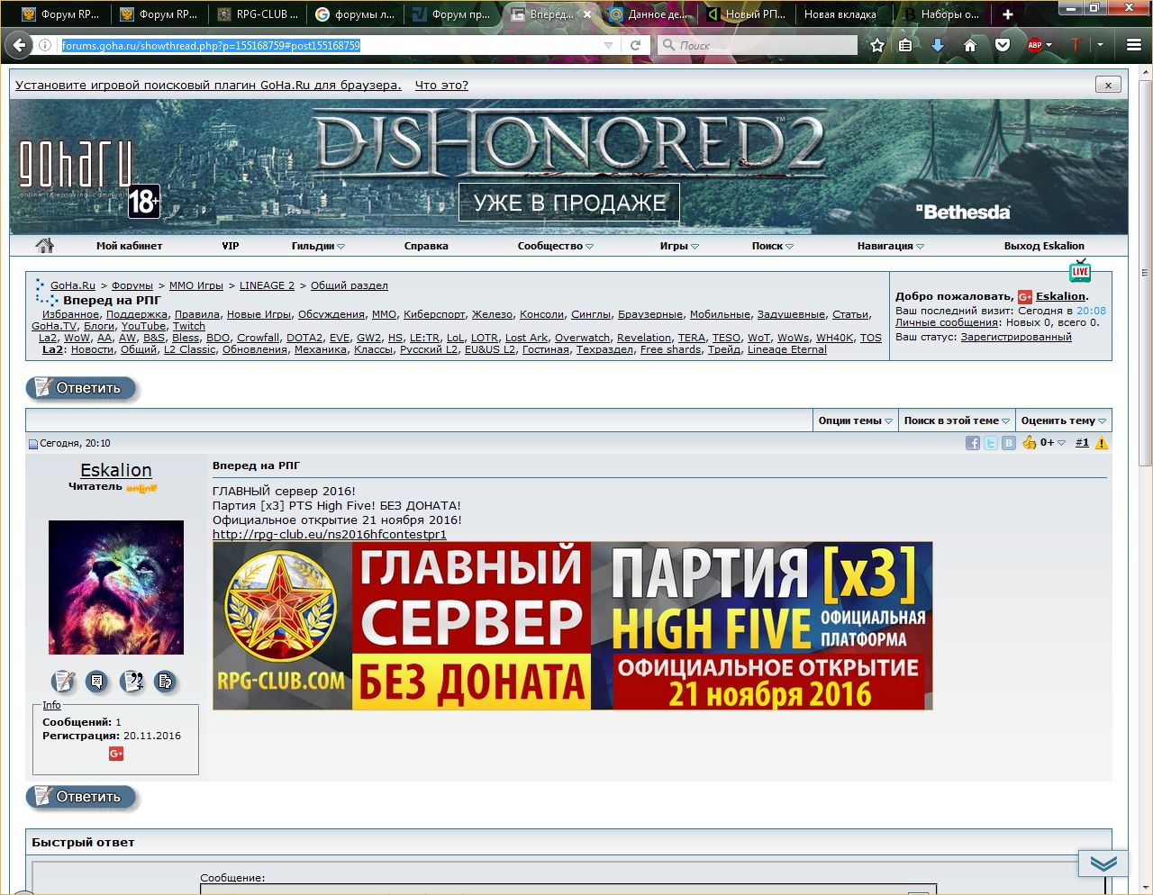Save page with the Pocket icon
Image resolution: width=1153 pixels, height=895 pixels.
tap(1003, 45)
